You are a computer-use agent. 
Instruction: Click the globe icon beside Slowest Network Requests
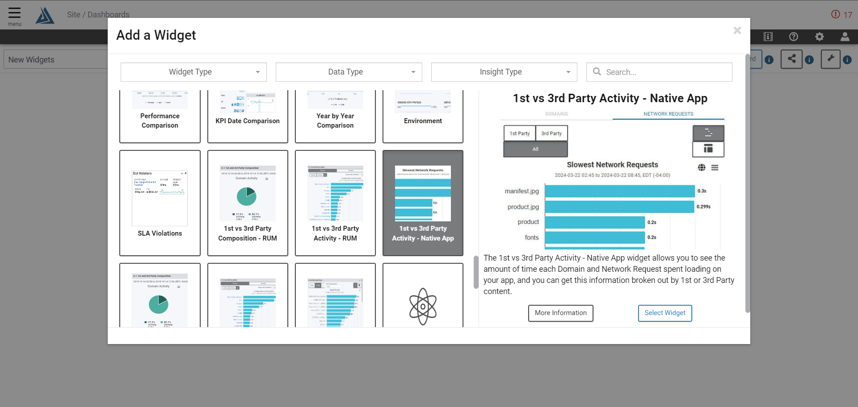pyautogui.click(x=702, y=168)
